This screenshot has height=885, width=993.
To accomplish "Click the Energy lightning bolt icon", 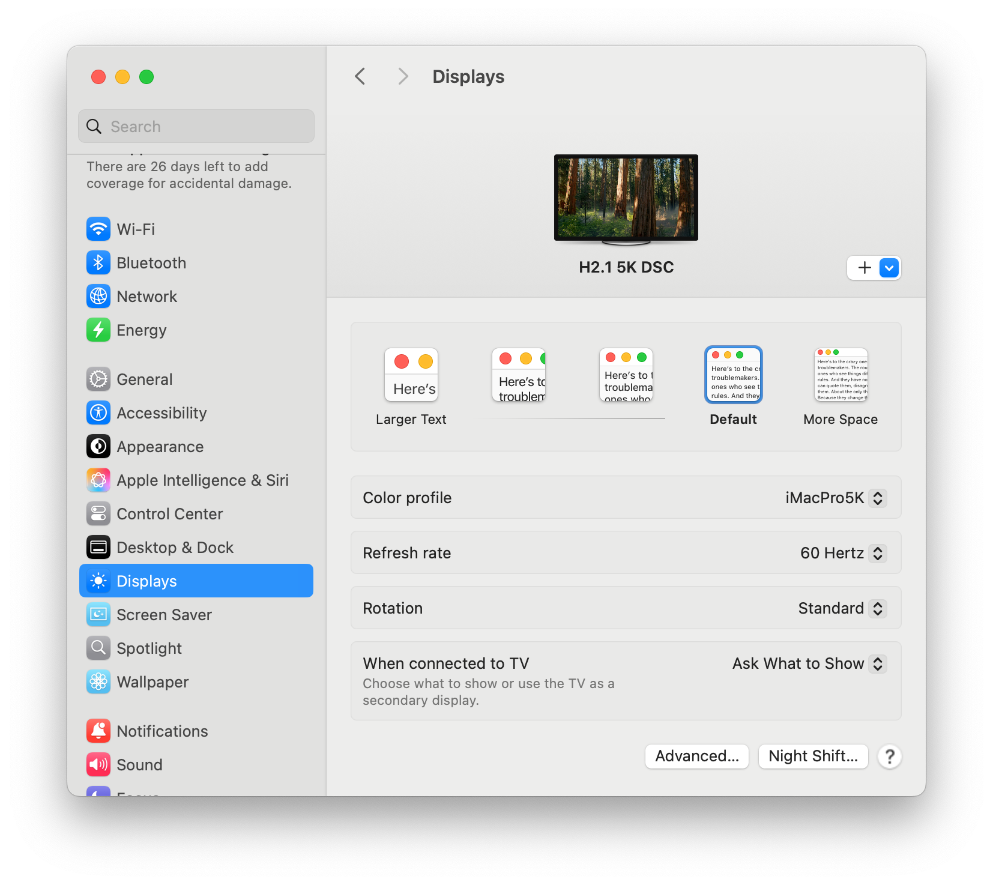I will click(98, 330).
